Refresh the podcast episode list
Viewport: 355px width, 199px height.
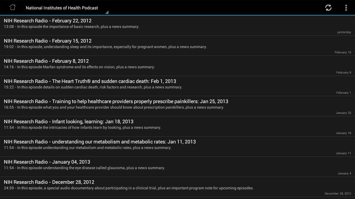pyautogui.click(x=328, y=8)
